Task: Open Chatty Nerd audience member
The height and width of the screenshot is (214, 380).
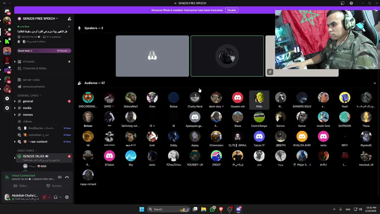Action: coord(195,100)
